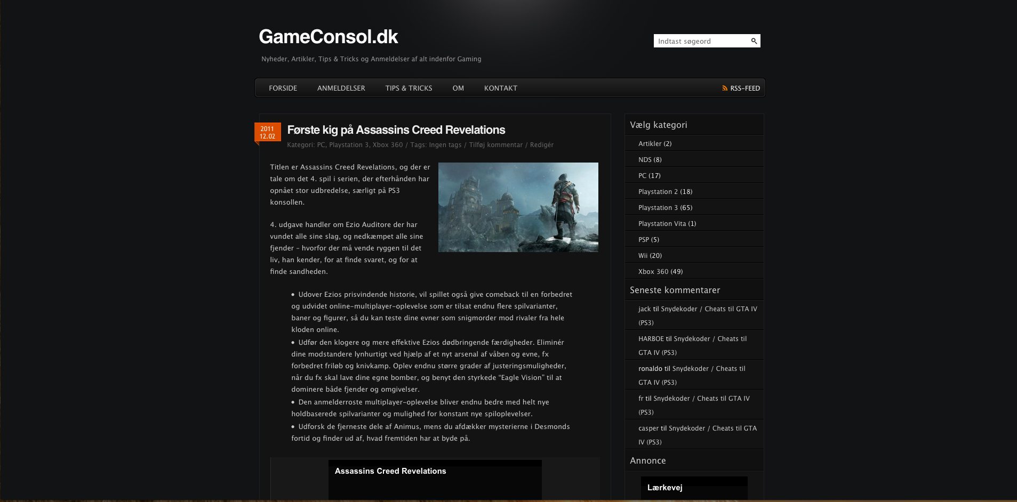Open the Playstation 3 category link under the title
Image resolution: width=1017 pixels, height=502 pixels.
[349, 145]
